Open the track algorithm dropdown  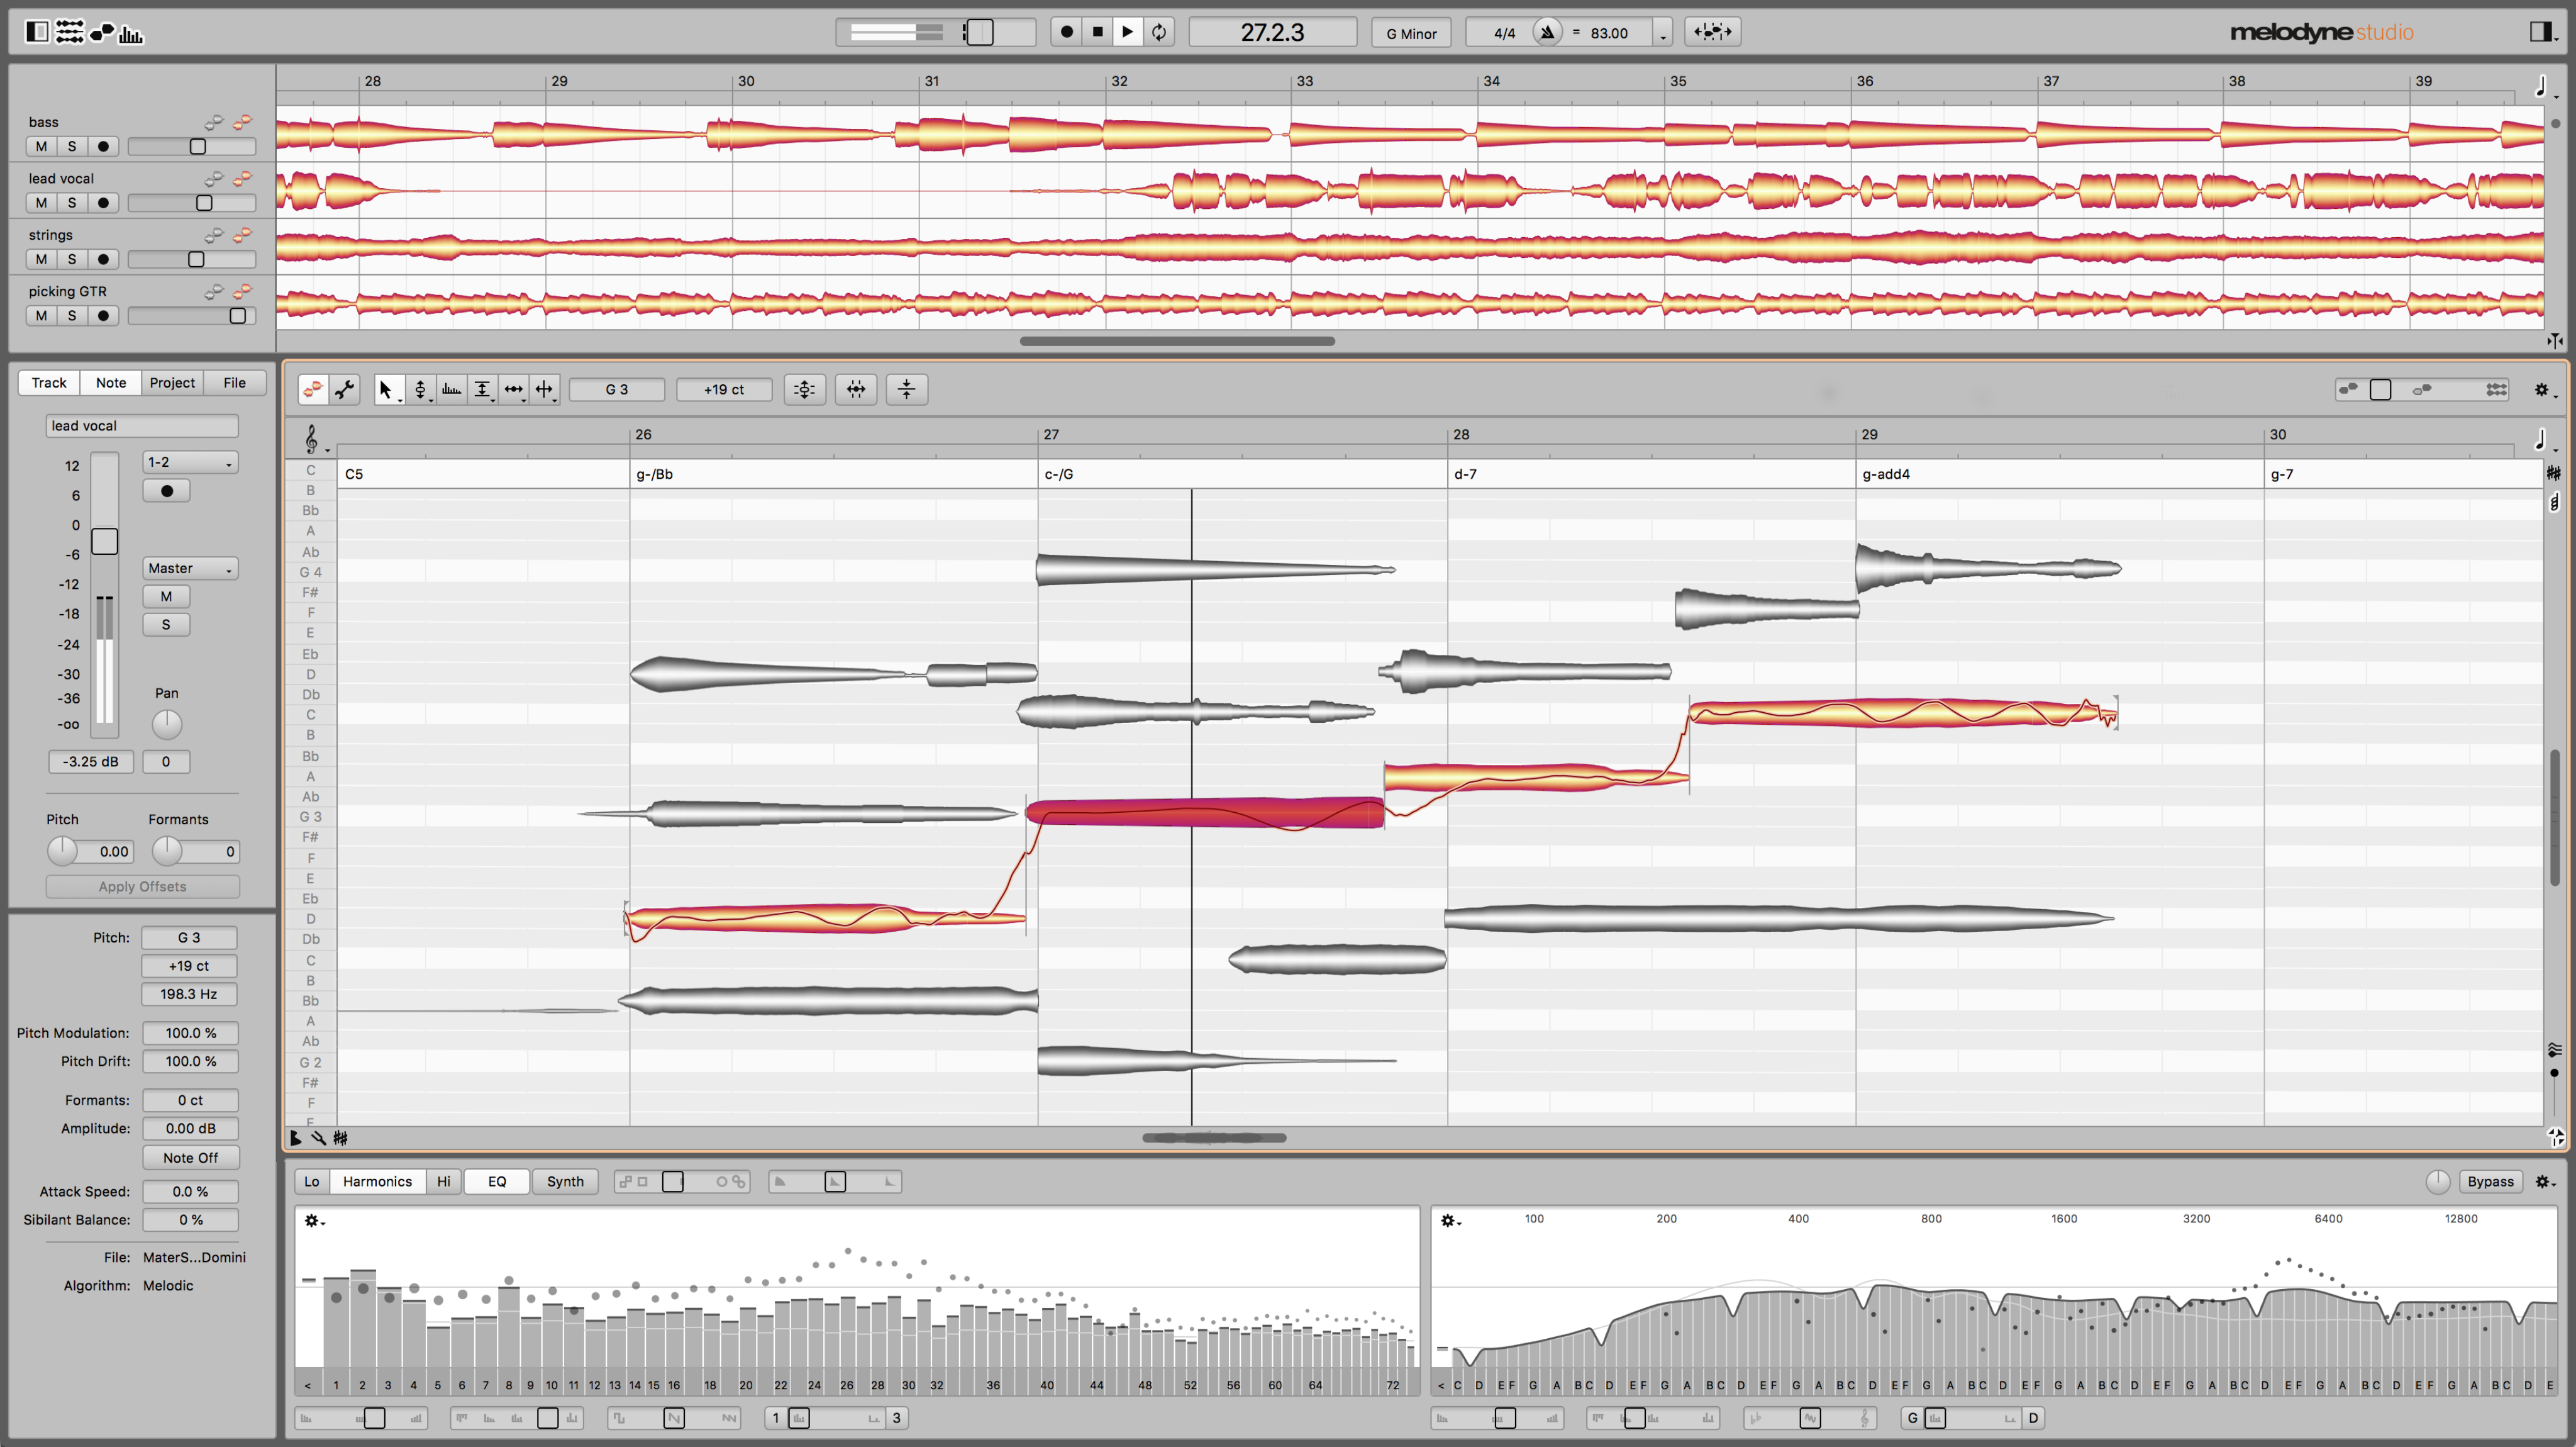[x=172, y=1284]
